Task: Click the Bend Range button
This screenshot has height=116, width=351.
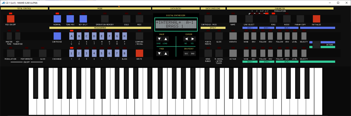Action: [208, 53]
